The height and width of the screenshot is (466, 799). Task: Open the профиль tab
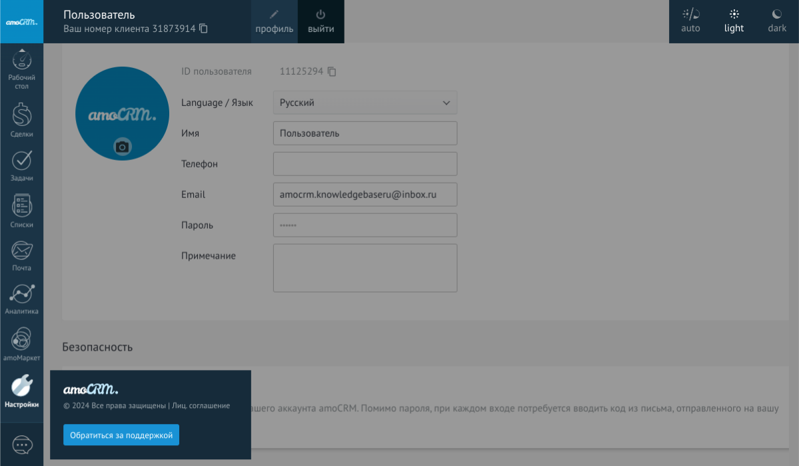[x=274, y=21]
